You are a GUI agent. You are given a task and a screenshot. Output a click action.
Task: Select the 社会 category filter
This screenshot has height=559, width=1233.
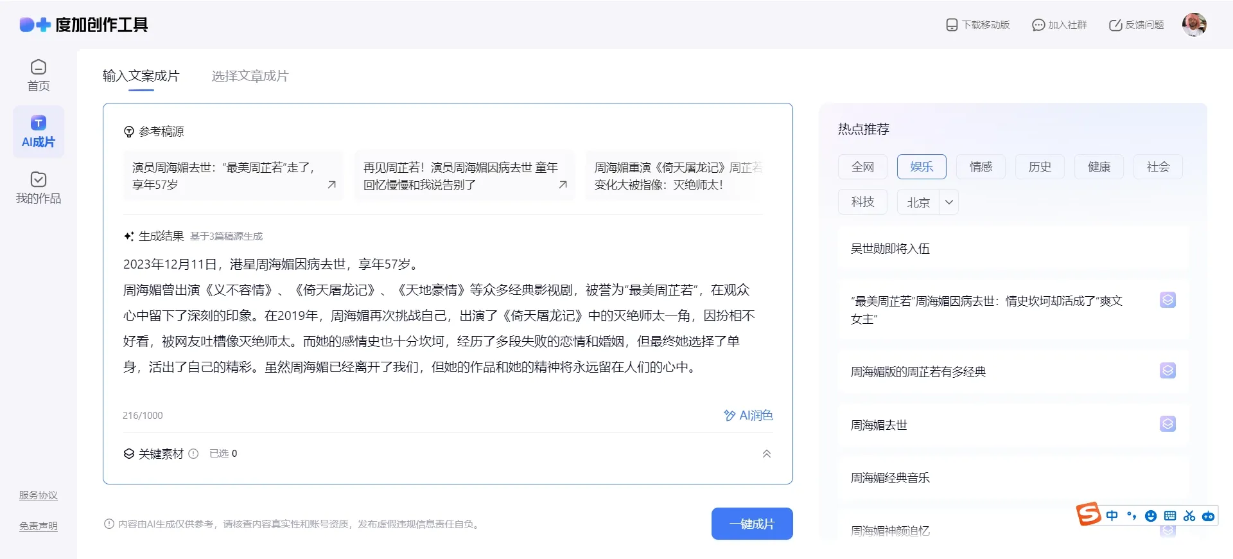click(x=1158, y=167)
